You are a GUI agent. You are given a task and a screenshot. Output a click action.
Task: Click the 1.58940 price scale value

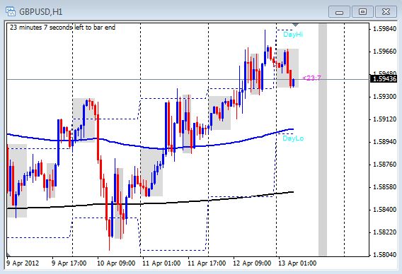pos(385,142)
